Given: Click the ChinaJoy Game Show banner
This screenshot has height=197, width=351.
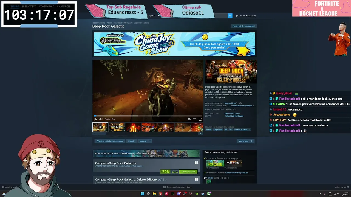Looking at the screenshot, I should pos(174,44).
